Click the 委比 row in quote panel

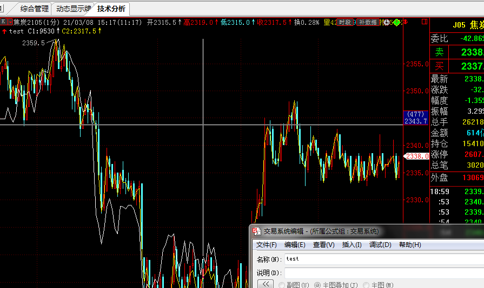coord(457,38)
